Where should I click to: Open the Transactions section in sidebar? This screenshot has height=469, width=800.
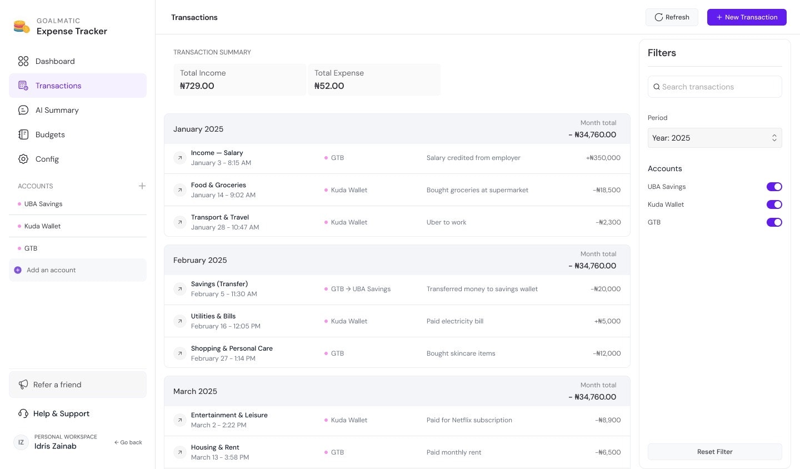tap(58, 86)
